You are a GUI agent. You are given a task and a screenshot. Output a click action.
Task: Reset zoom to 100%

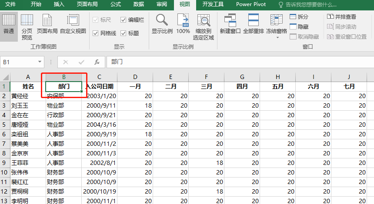pos(183,24)
